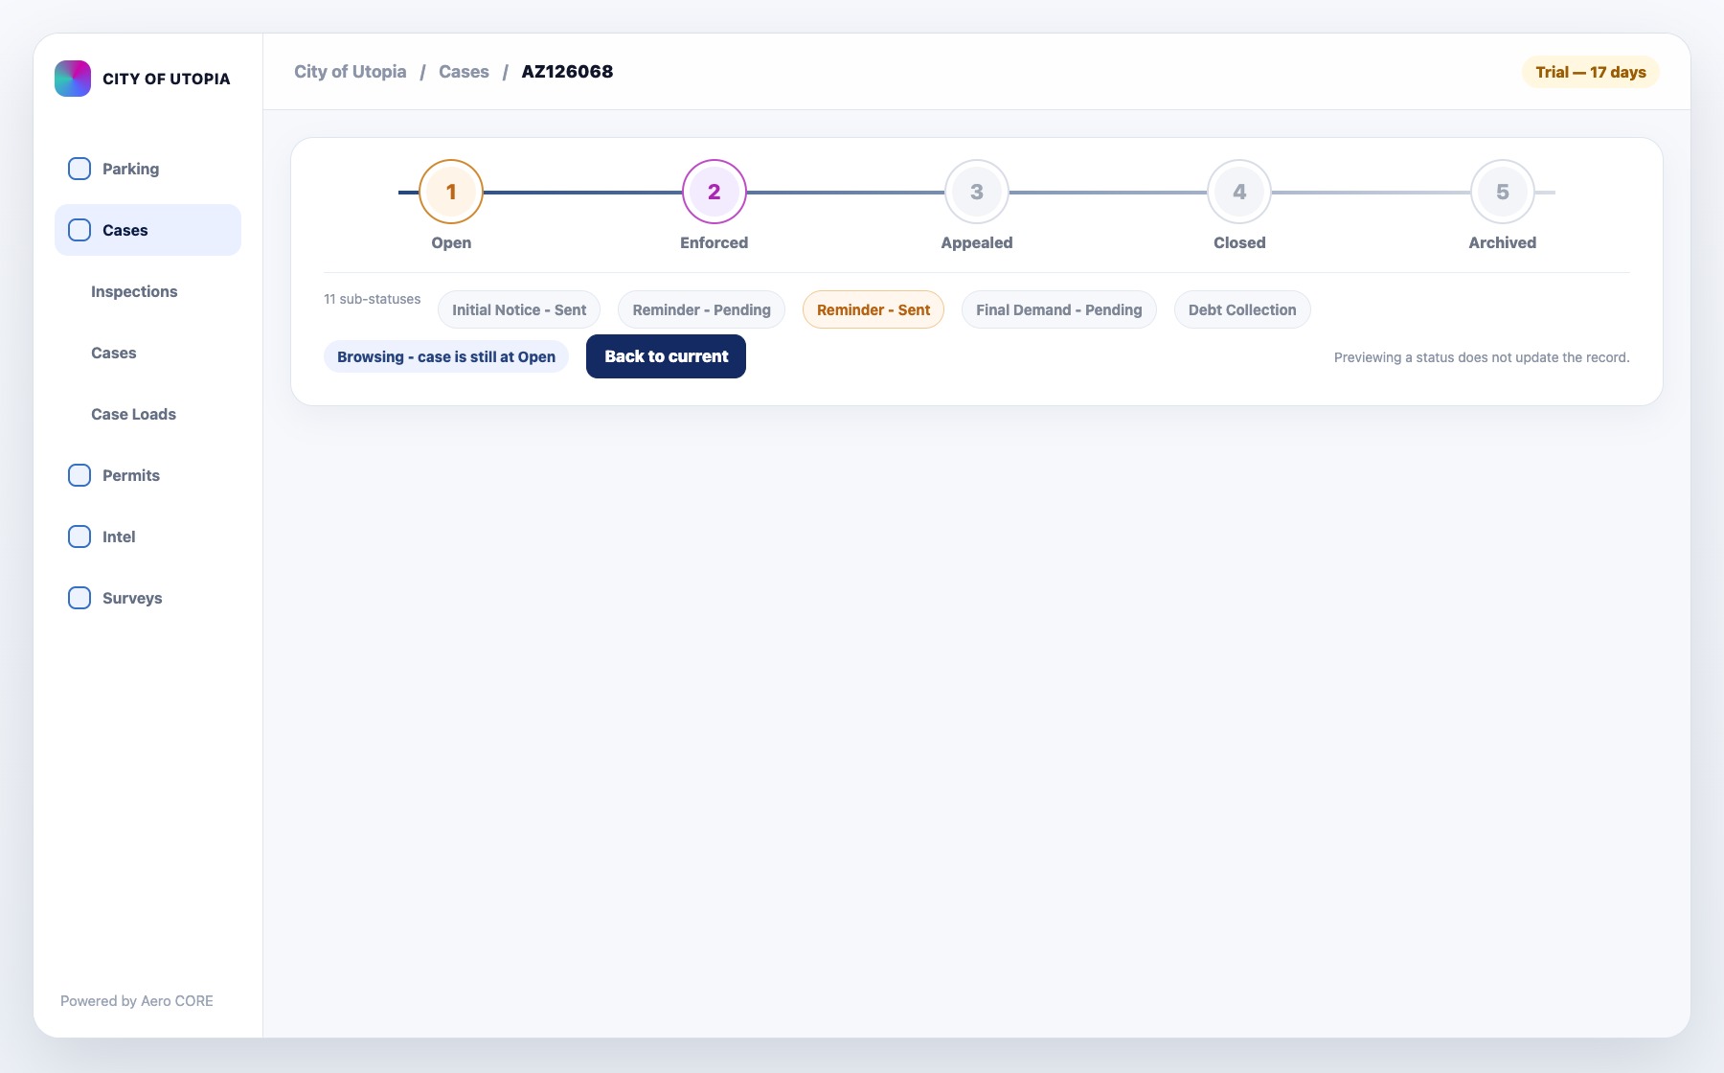Screen dimensions: 1724x1073
Task: Choose the Initial Notice - Sent sub-status
Action: click(x=519, y=309)
